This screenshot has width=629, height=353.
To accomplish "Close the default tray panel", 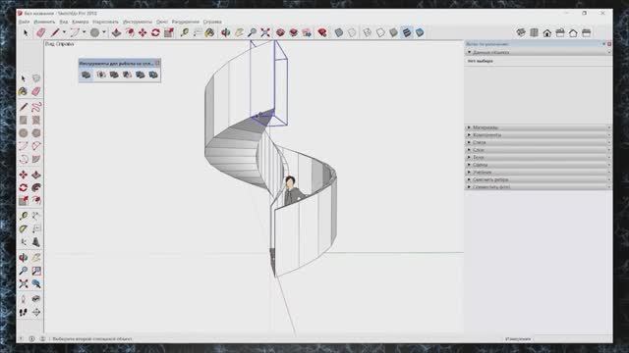I will (x=609, y=44).
